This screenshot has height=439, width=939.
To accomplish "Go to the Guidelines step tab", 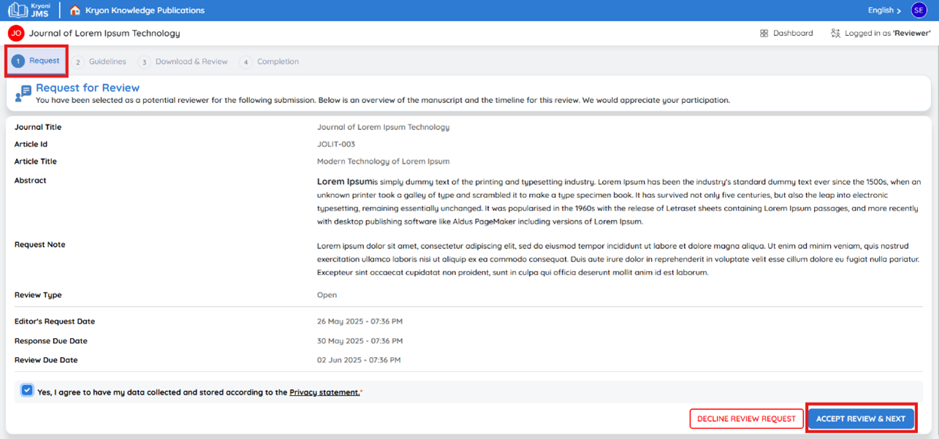I will 99,62.
